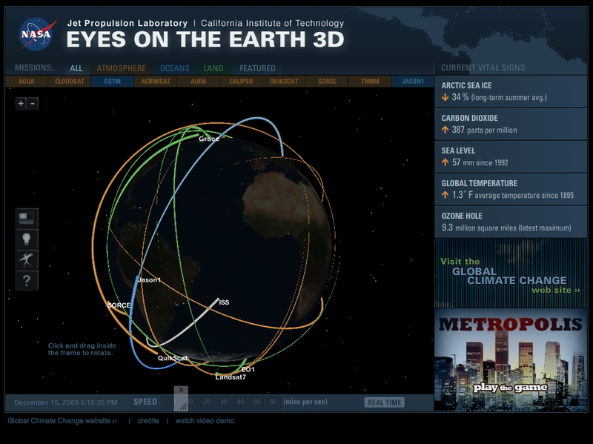Screen dimensions: 593x444
Task: Open help with the question mark icon
Action: click(x=27, y=281)
